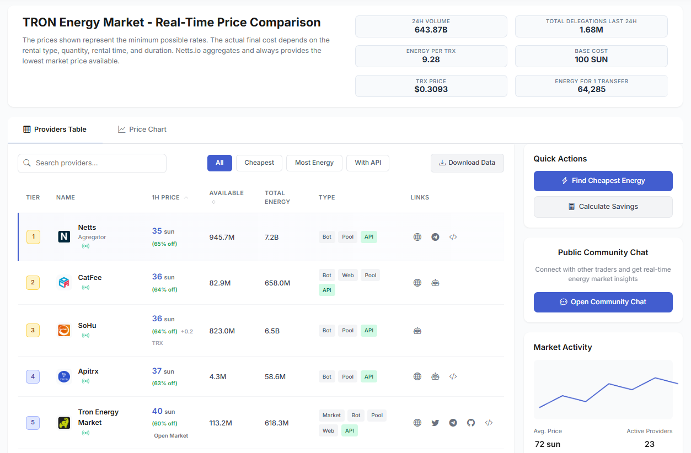This screenshot has height=453, width=691.
Task: Click Apitrx API code icon
Action: point(453,376)
